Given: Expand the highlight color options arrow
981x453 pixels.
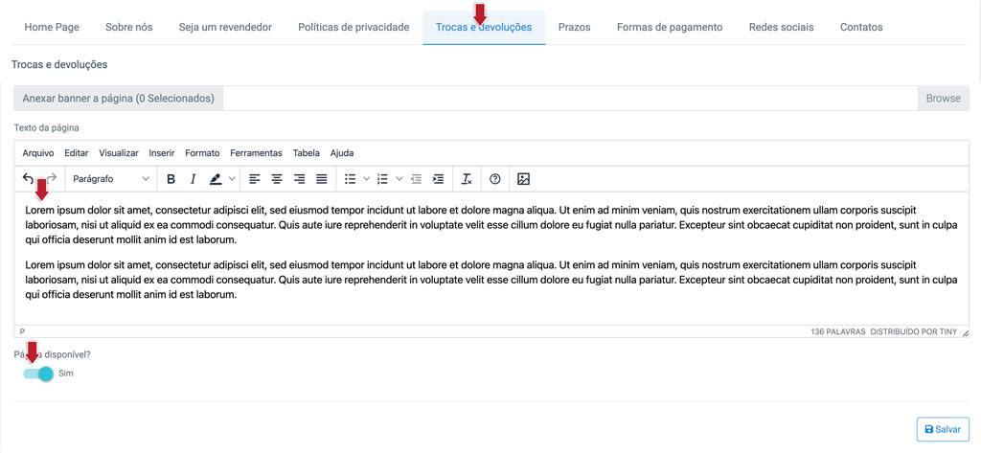Looking at the screenshot, I should click(232, 180).
